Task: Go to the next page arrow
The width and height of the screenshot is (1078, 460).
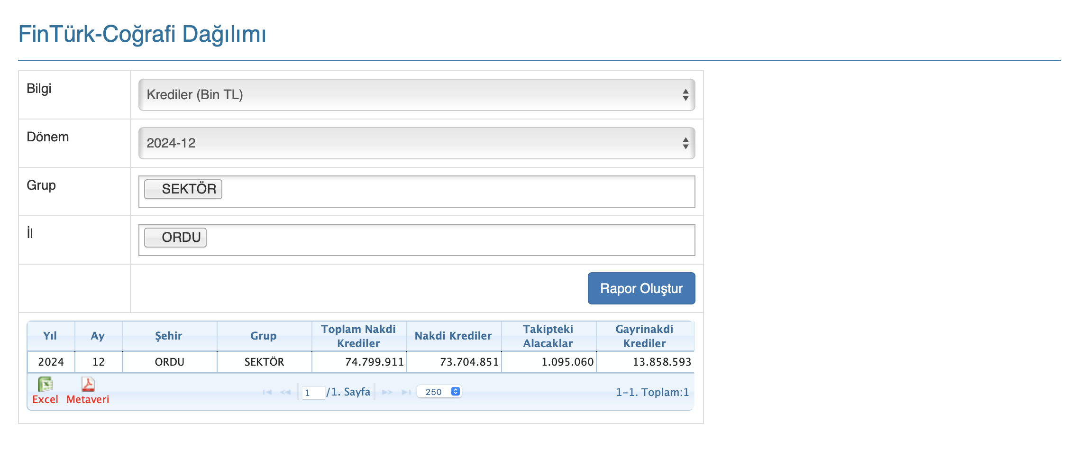Action: [x=387, y=392]
